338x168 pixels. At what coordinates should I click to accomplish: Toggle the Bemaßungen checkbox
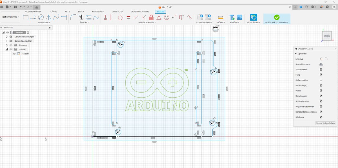[x=321, y=96]
